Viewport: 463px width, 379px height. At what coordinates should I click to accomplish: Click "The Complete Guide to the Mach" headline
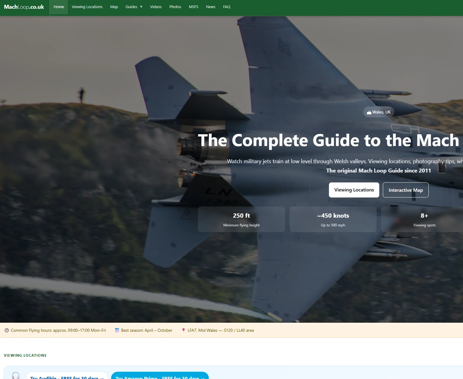pyautogui.click(x=329, y=141)
